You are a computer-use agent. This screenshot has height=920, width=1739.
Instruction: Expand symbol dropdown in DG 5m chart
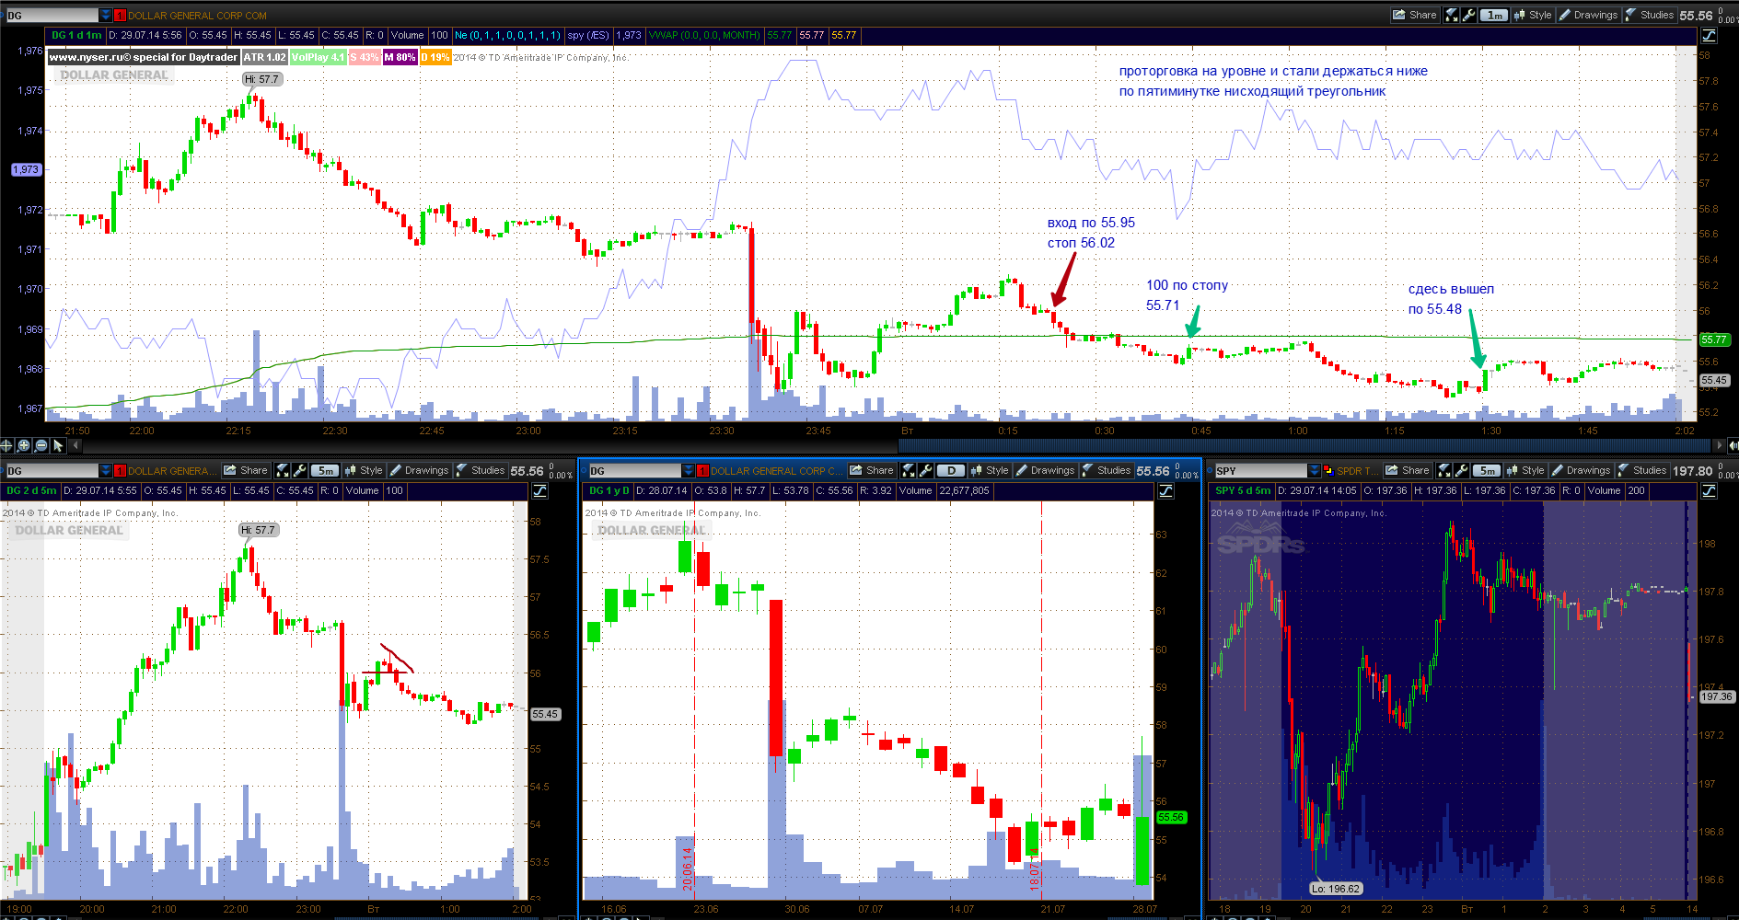point(106,470)
